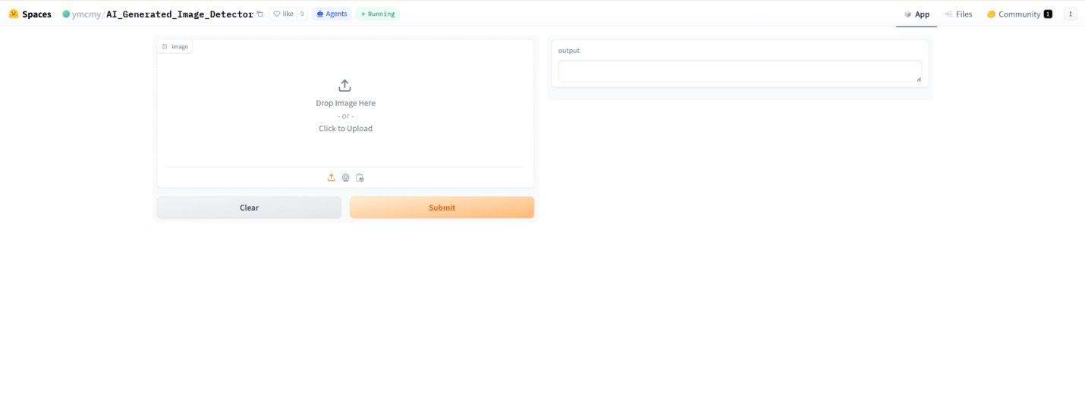The image size is (1085, 403).
Task: Submit the image for detection
Action: click(442, 208)
